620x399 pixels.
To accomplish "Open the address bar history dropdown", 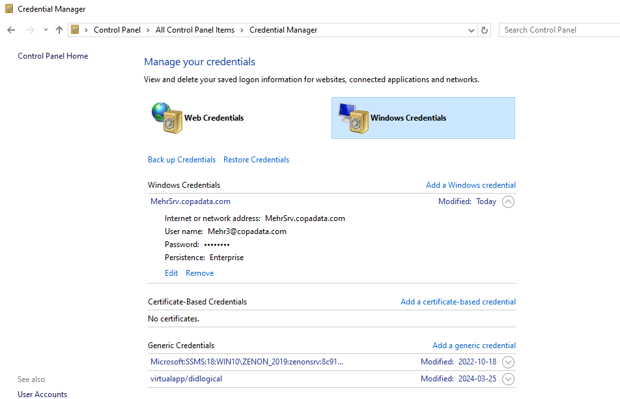I will (x=472, y=30).
